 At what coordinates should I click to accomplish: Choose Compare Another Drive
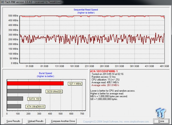click(x=63, y=121)
